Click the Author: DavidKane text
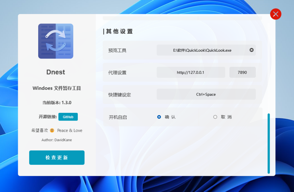This screenshot has width=294, height=192. tap(57, 140)
